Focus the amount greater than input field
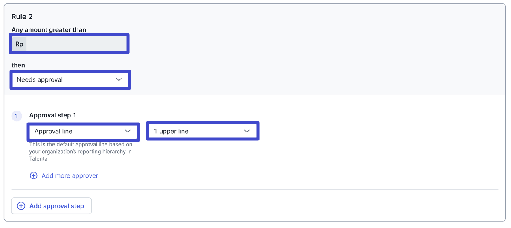 click(x=76, y=44)
